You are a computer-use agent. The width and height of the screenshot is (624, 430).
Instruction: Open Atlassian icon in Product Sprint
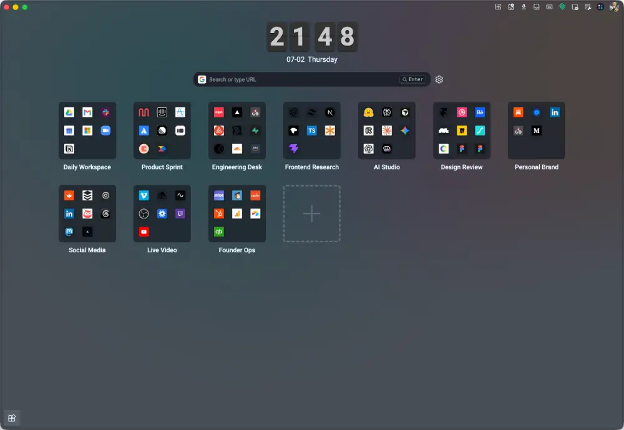(x=144, y=130)
